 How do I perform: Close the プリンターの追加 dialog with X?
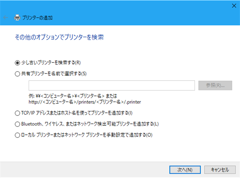click(x=234, y=6)
